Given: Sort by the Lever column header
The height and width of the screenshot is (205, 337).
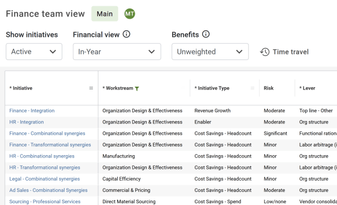Looking at the screenshot, I should (x=308, y=88).
